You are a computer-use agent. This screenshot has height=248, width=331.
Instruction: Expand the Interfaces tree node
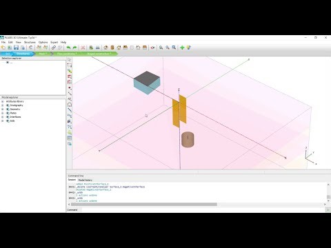(3, 117)
